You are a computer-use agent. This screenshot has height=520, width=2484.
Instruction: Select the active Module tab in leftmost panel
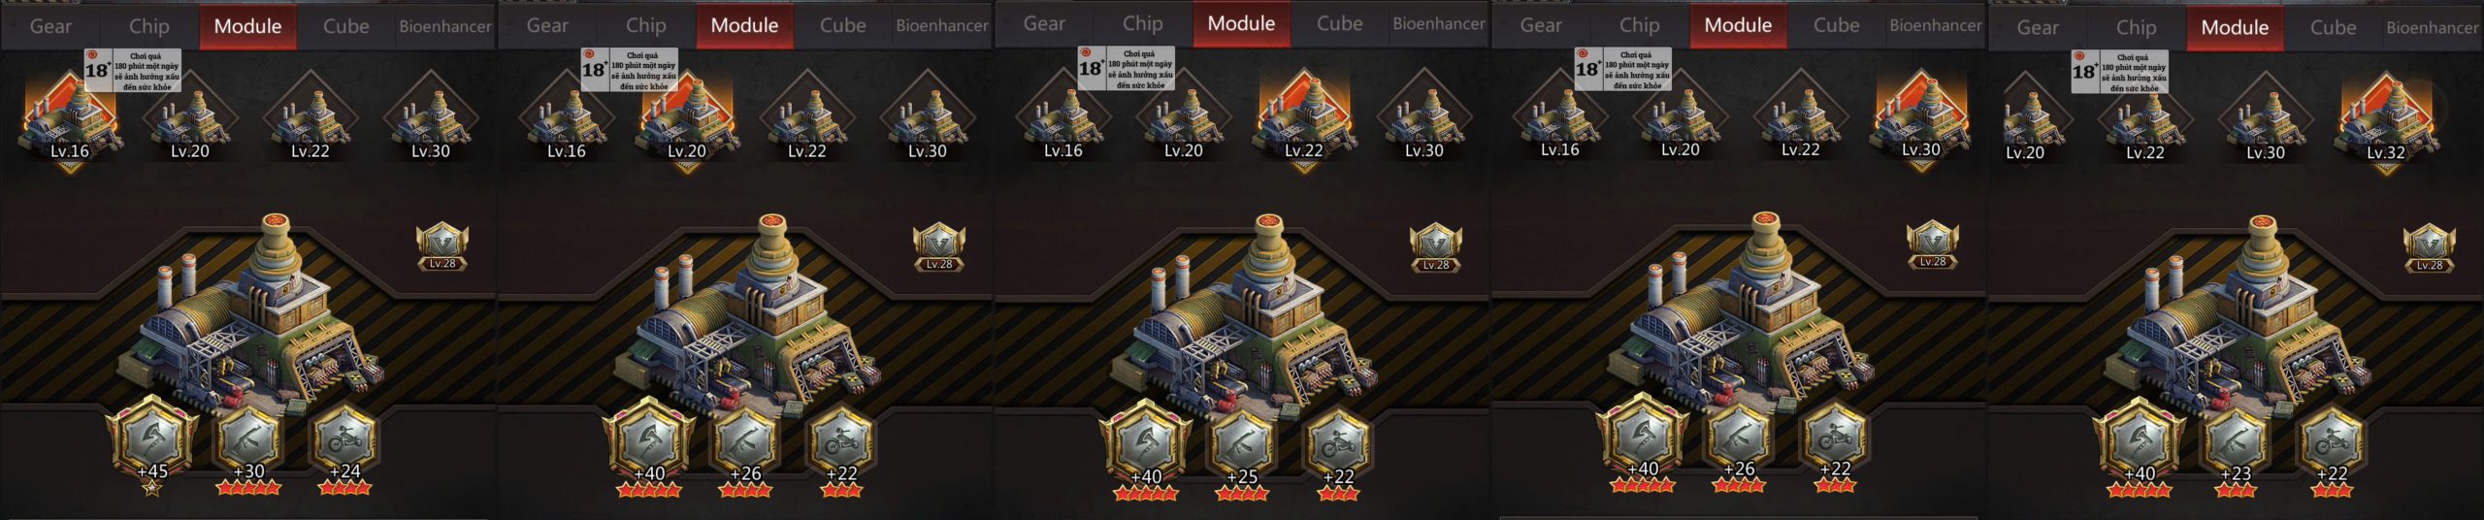[248, 26]
